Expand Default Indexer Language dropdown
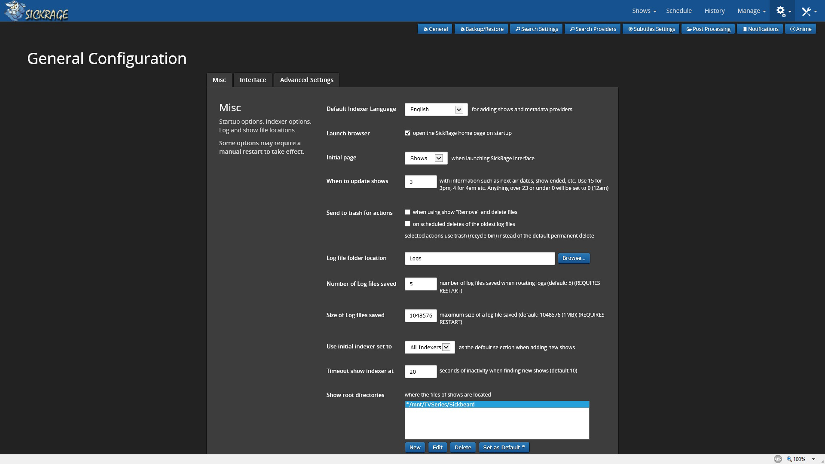The image size is (825, 464). click(x=436, y=110)
